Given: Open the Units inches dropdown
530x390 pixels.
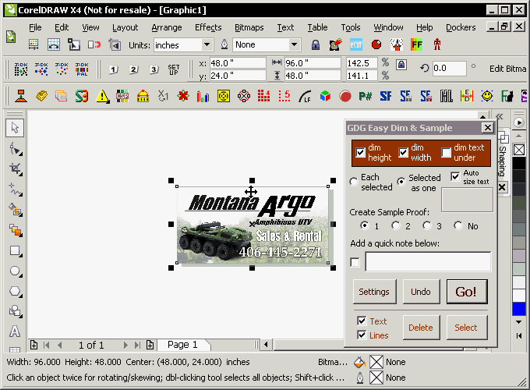Looking at the screenshot, I should pyautogui.click(x=207, y=44).
